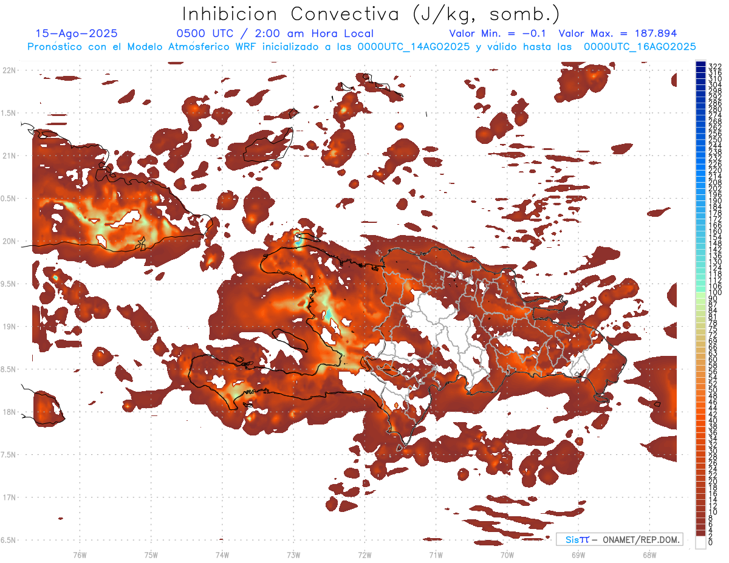Screen dimensions: 729x563
Task: Click the '7.5N' latitude label
Action: point(9,455)
